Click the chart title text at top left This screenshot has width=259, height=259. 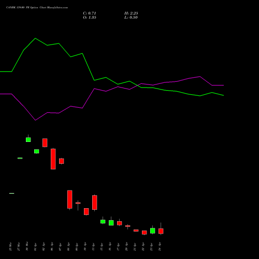point(37,7)
